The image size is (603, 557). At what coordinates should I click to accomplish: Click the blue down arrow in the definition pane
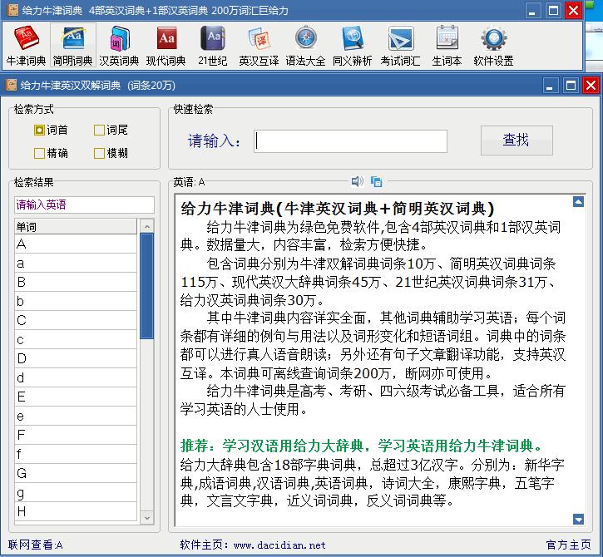click(x=578, y=519)
